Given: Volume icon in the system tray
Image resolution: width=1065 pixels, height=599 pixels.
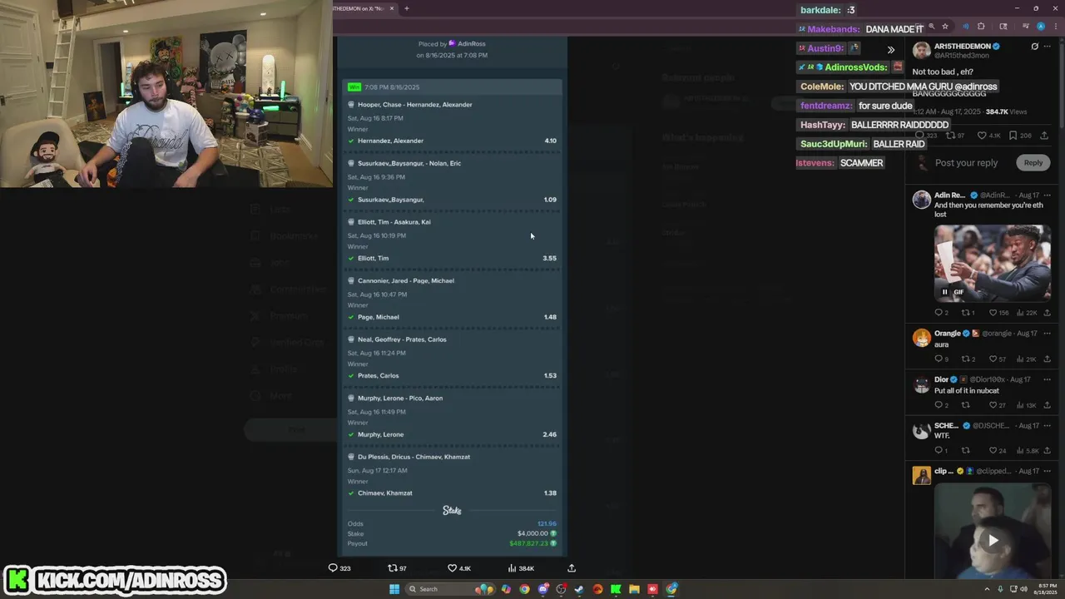Looking at the screenshot, I should 1023,589.
